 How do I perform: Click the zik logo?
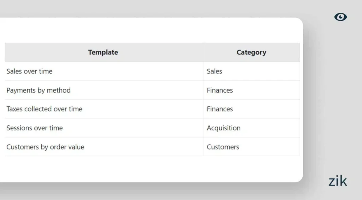pos(338,181)
